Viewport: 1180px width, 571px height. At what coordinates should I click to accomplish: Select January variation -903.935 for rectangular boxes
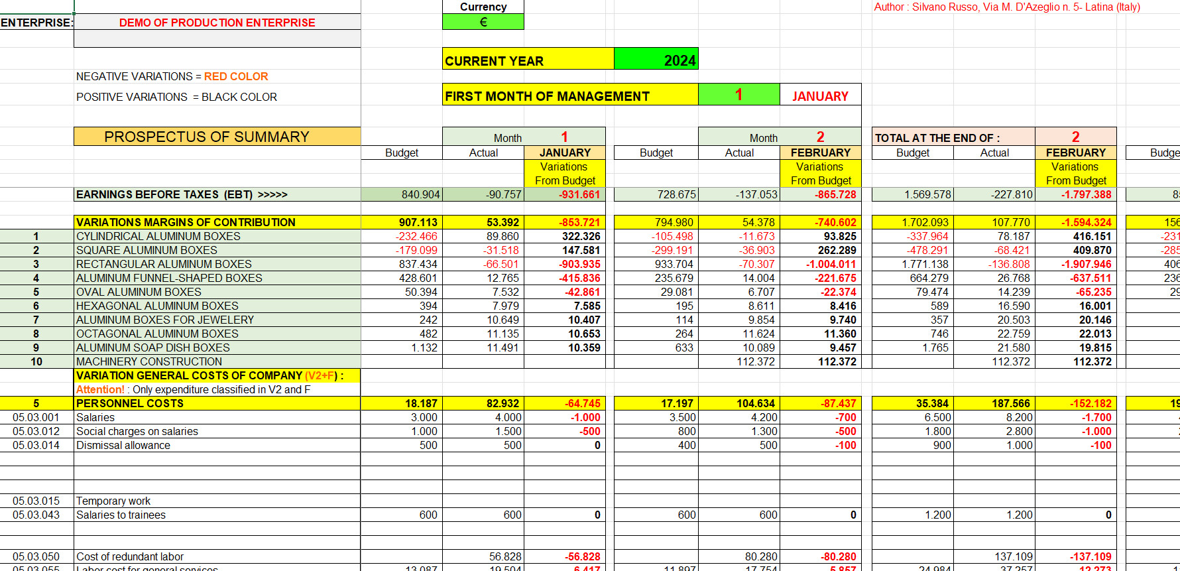click(565, 264)
